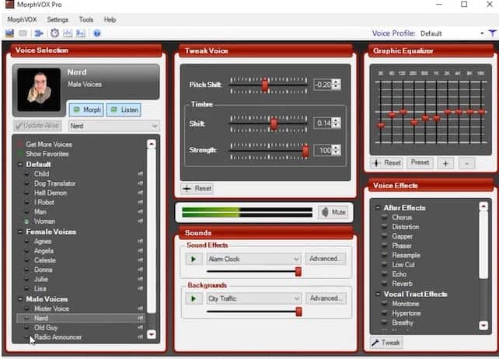Click the Update Alias button
This screenshot has width=499, height=359.
(37, 126)
